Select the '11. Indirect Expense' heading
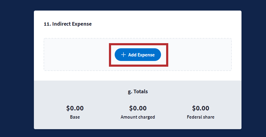This screenshot has height=137, width=266. [x=68, y=24]
